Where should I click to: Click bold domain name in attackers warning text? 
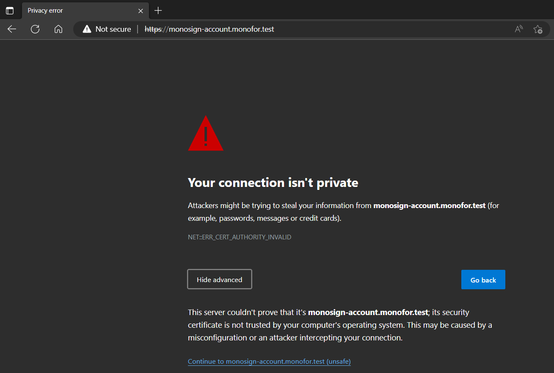(429, 206)
